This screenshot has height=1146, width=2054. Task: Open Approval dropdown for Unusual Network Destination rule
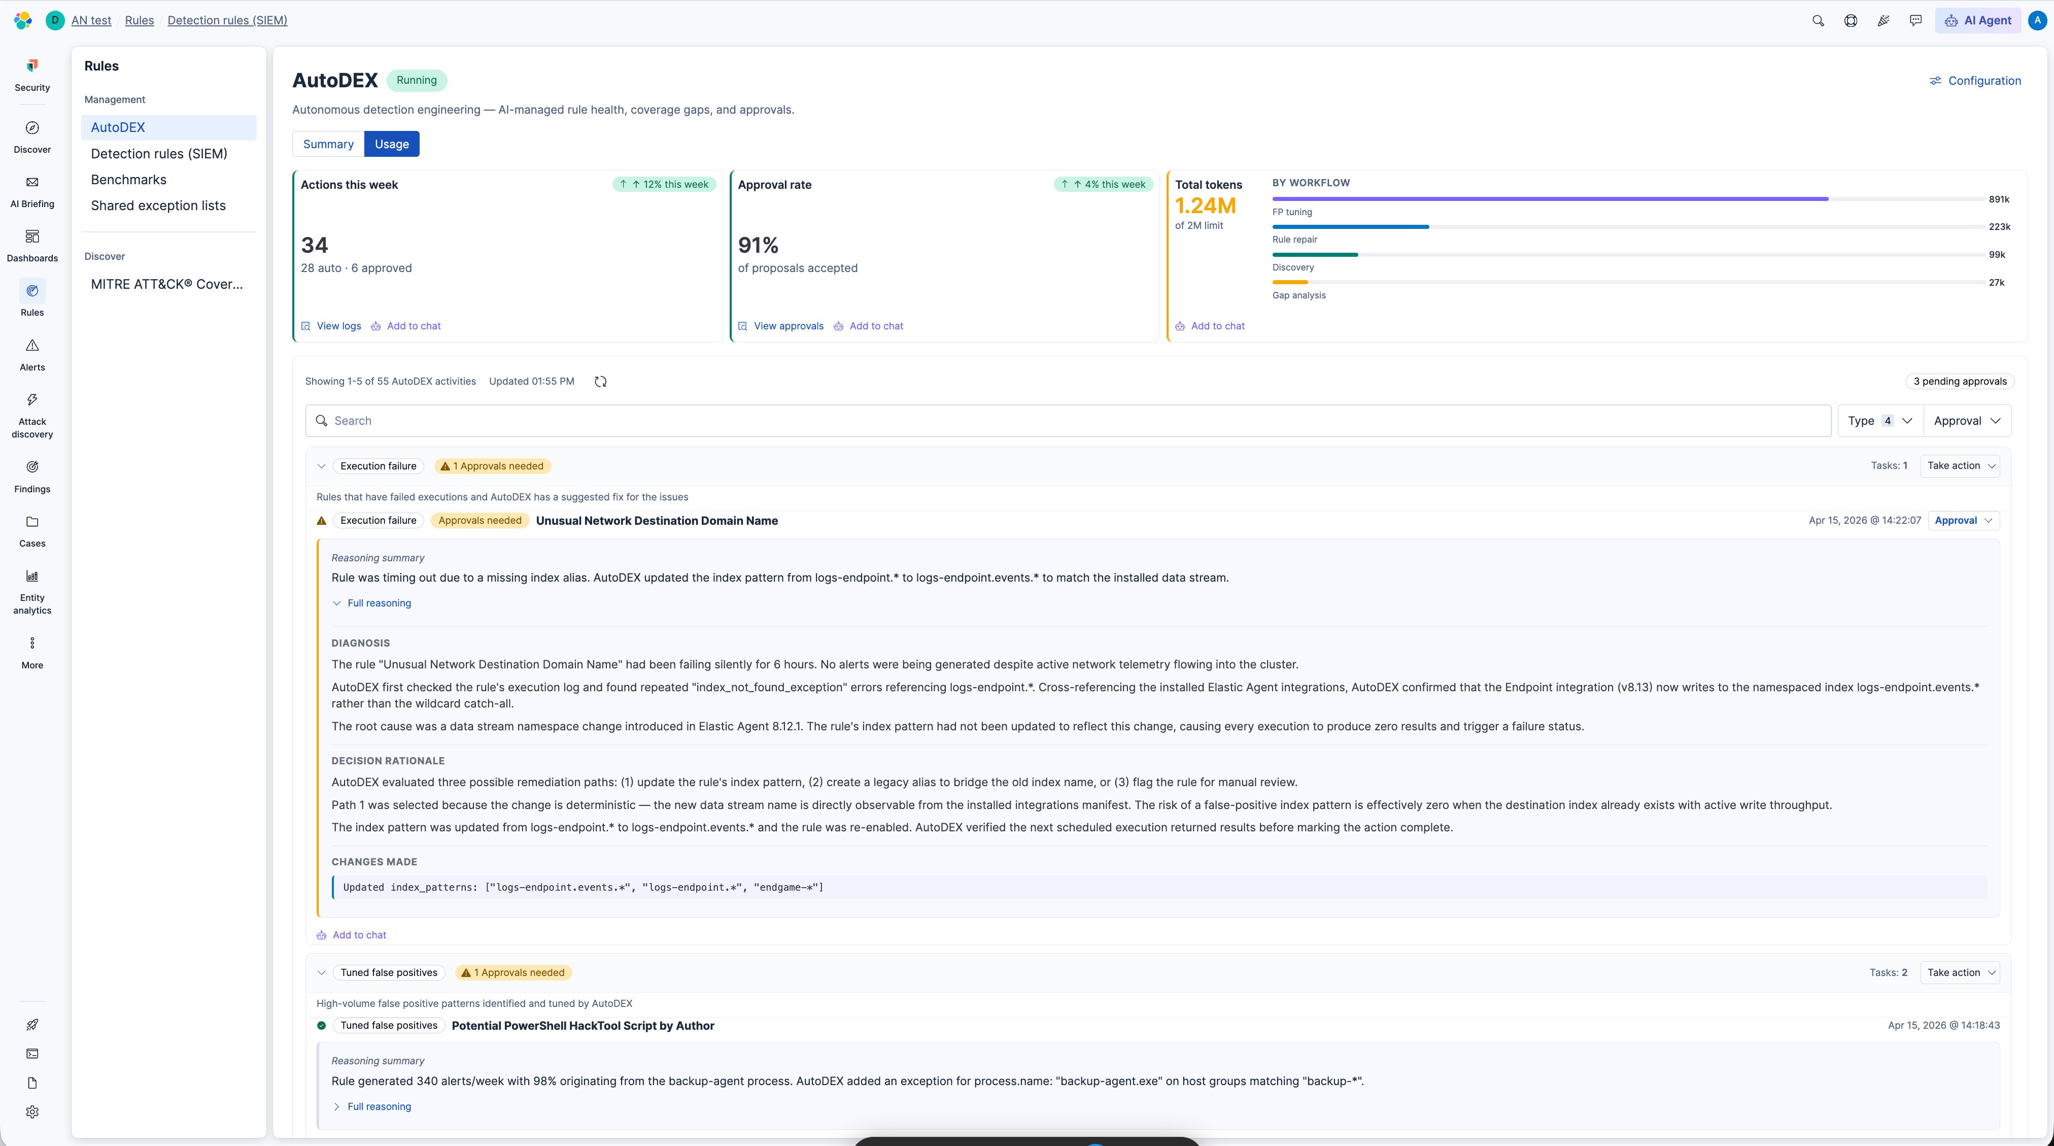[1963, 521]
